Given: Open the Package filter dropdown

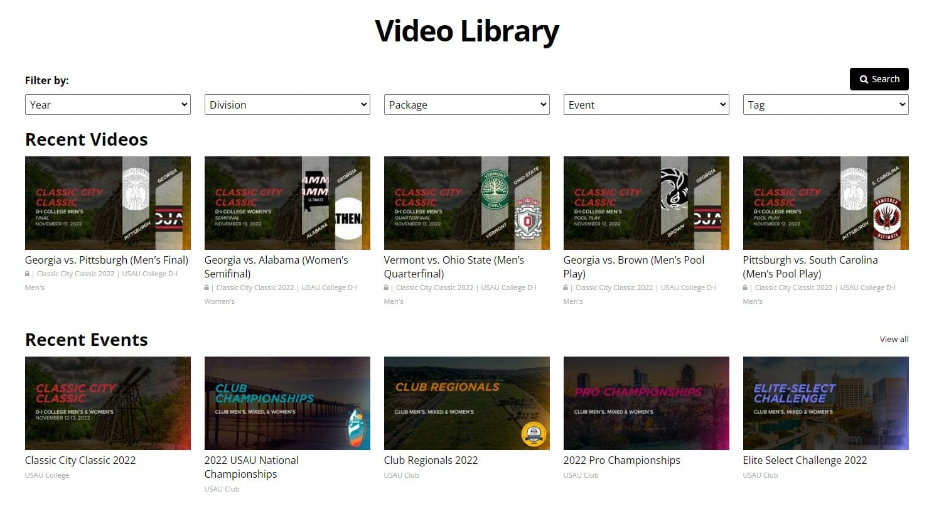Looking at the screenshot, I should 466,104.
